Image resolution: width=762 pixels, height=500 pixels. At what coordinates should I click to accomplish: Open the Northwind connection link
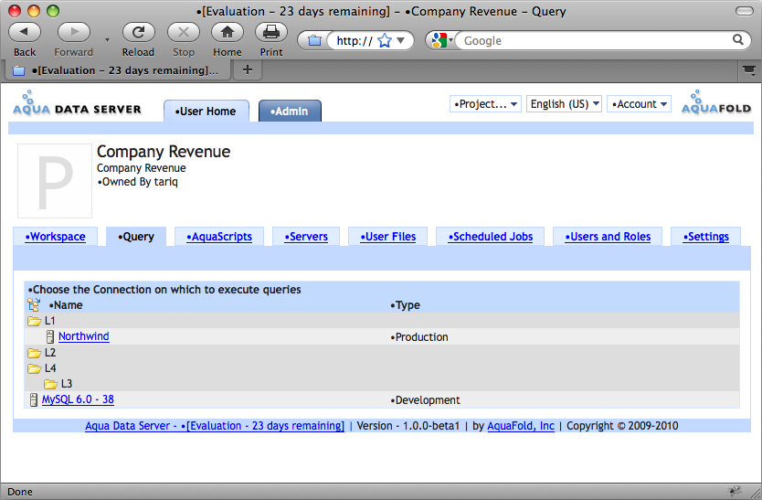[83, 336]
